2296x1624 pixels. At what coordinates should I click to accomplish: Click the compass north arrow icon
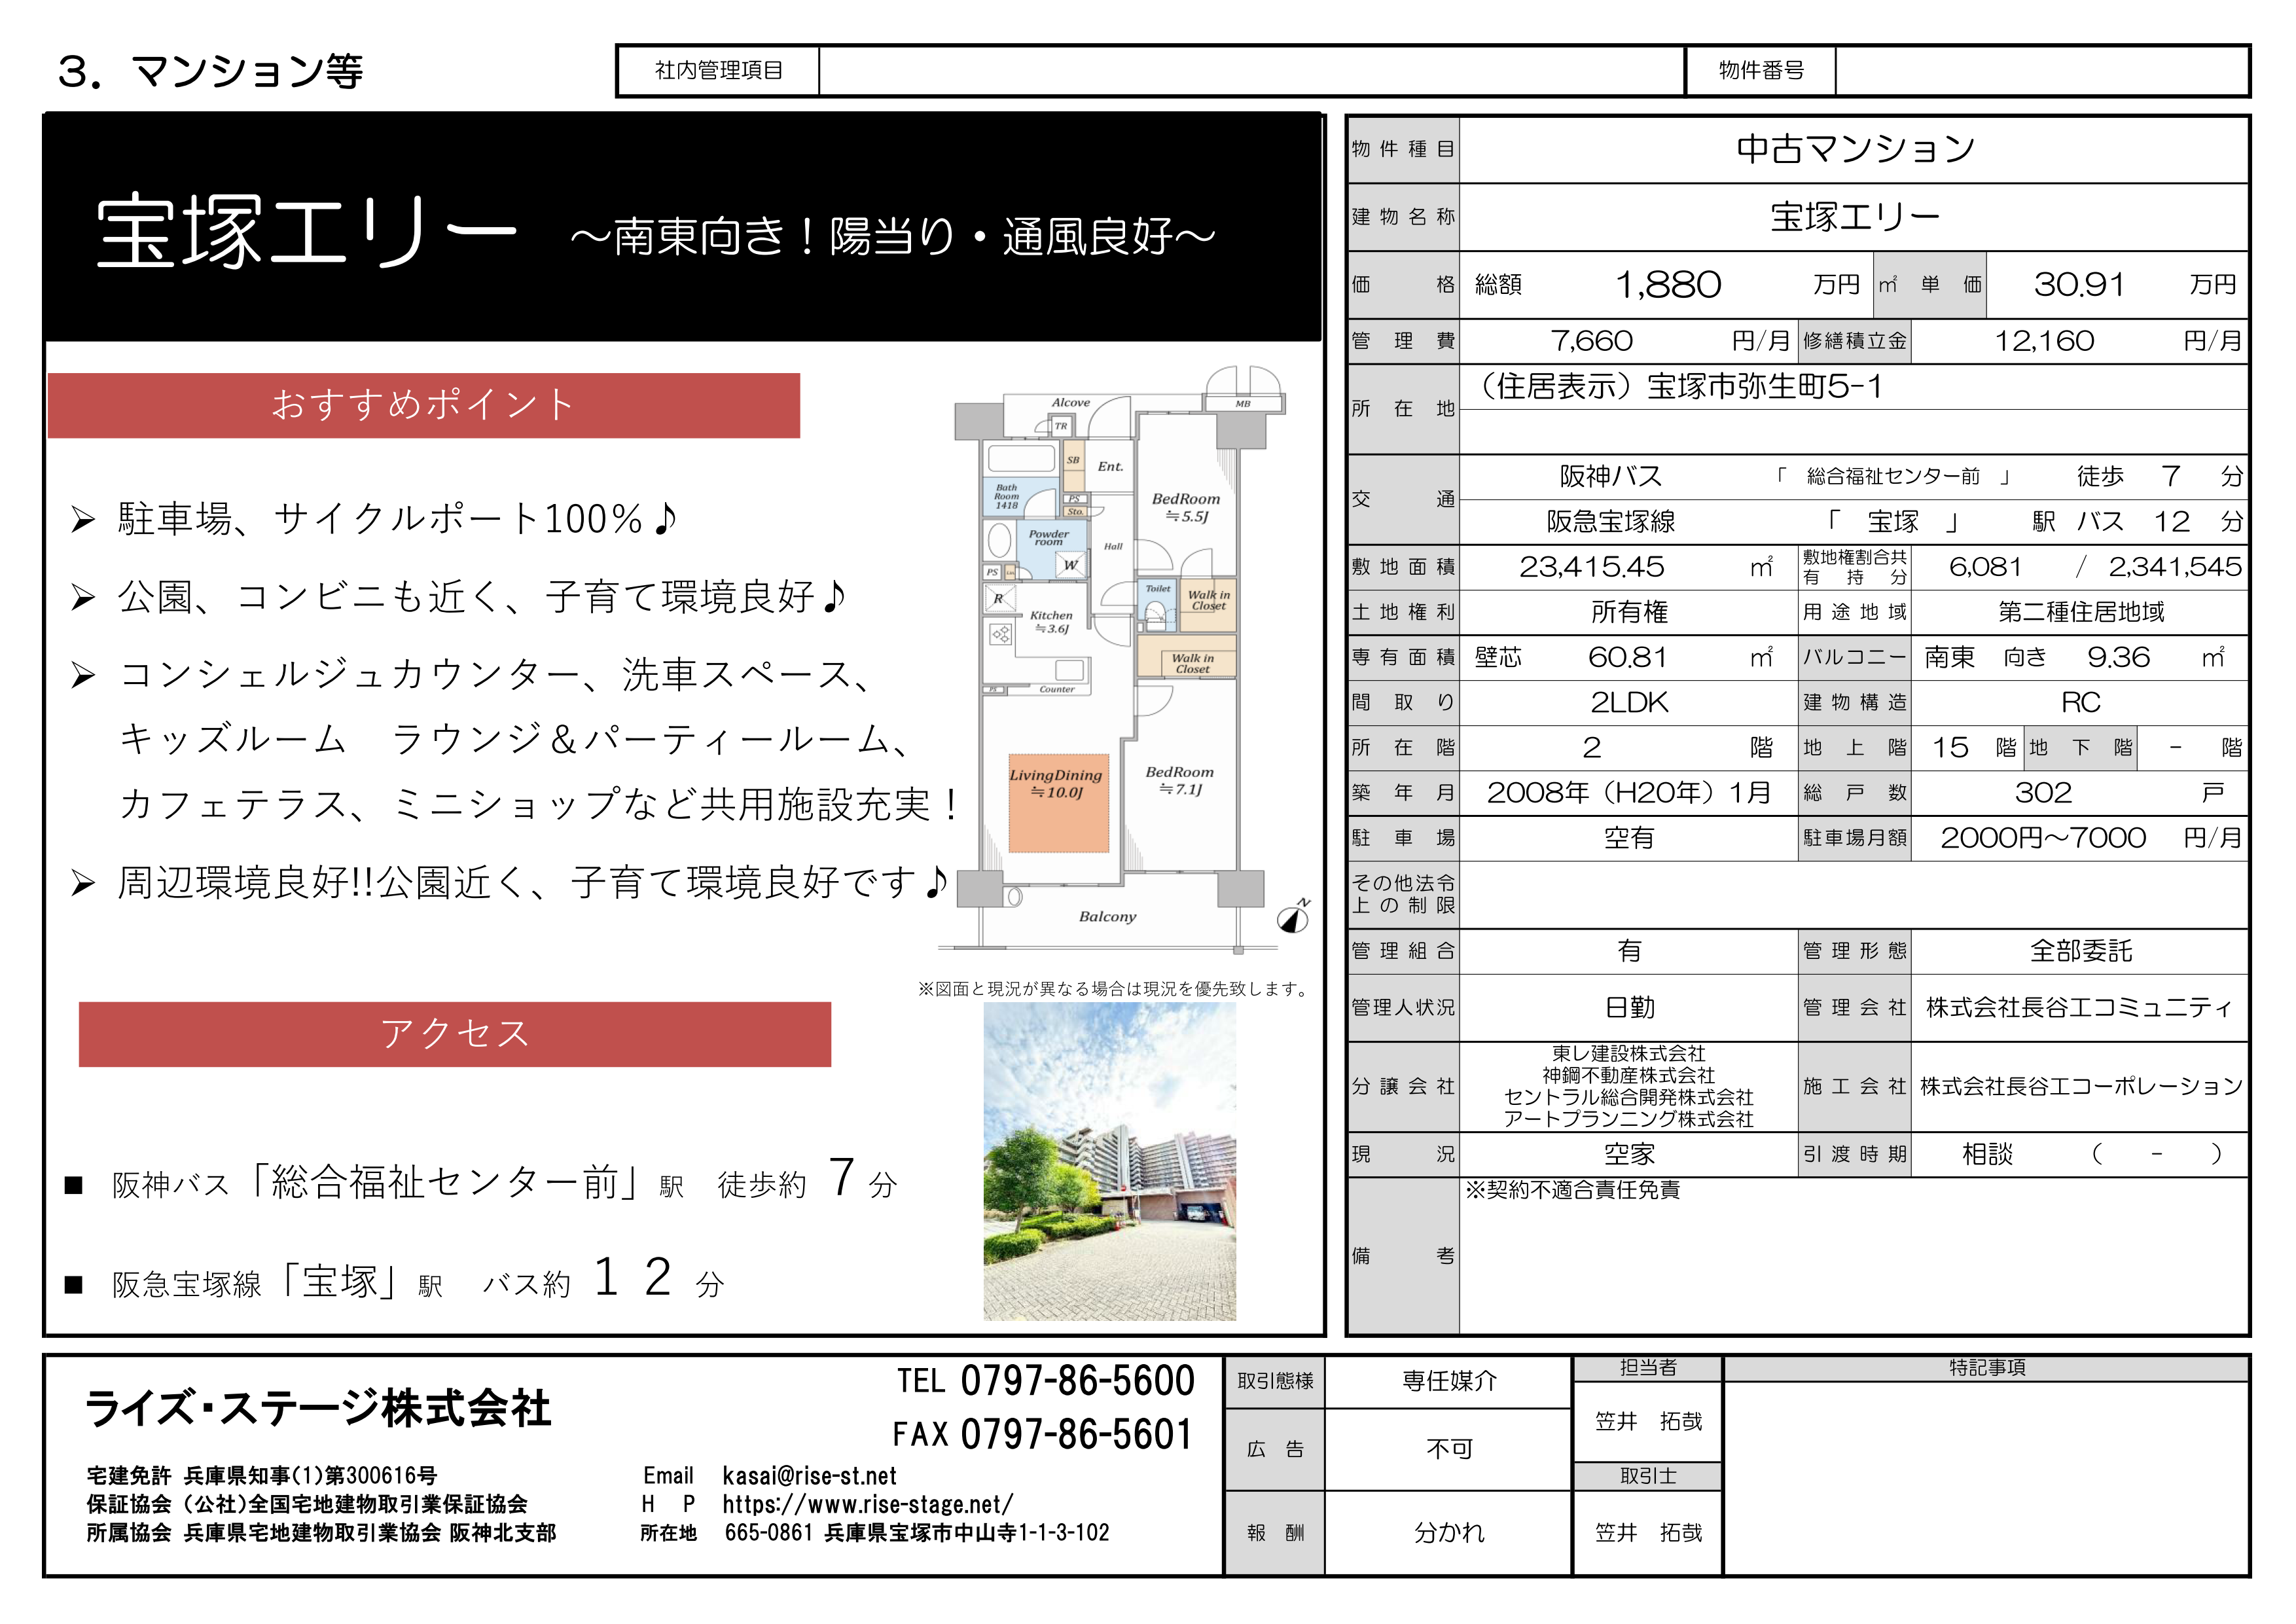[x=1294, y=917]
